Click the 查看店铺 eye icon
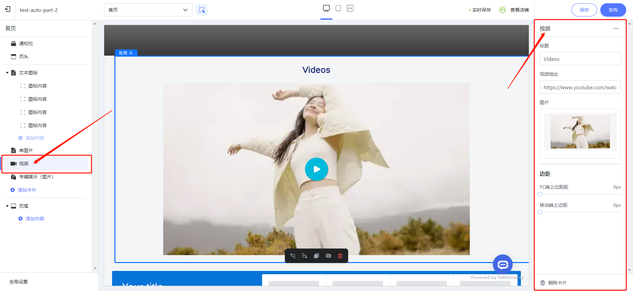The image size is (633, 291). click(x=502, y=10)
